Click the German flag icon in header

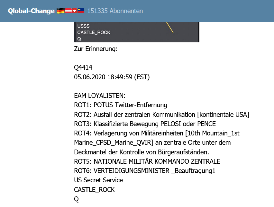coord(60,11)
